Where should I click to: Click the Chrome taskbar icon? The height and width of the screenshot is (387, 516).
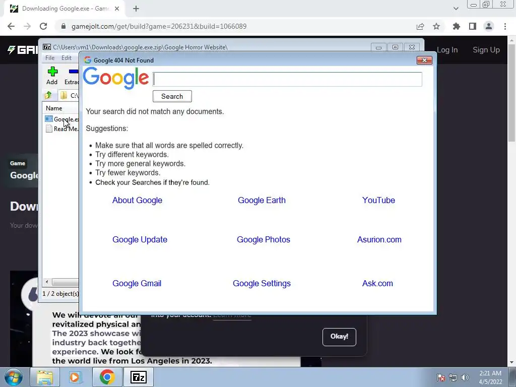coord(107,377)
